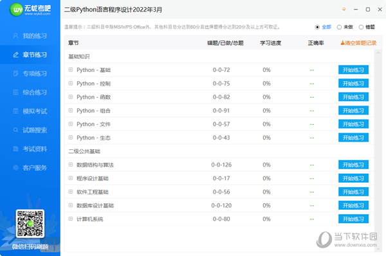Start practice for 程序设计基础
Image resolution: width=386 pixels, height=256 pixels.
point(353,178)
